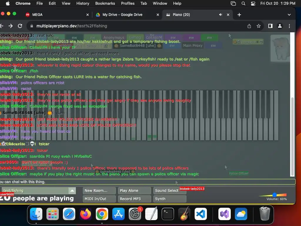The image size is (301, 226).
Task: Reload the multiplayerpiano page
Action: coord(20,26)
